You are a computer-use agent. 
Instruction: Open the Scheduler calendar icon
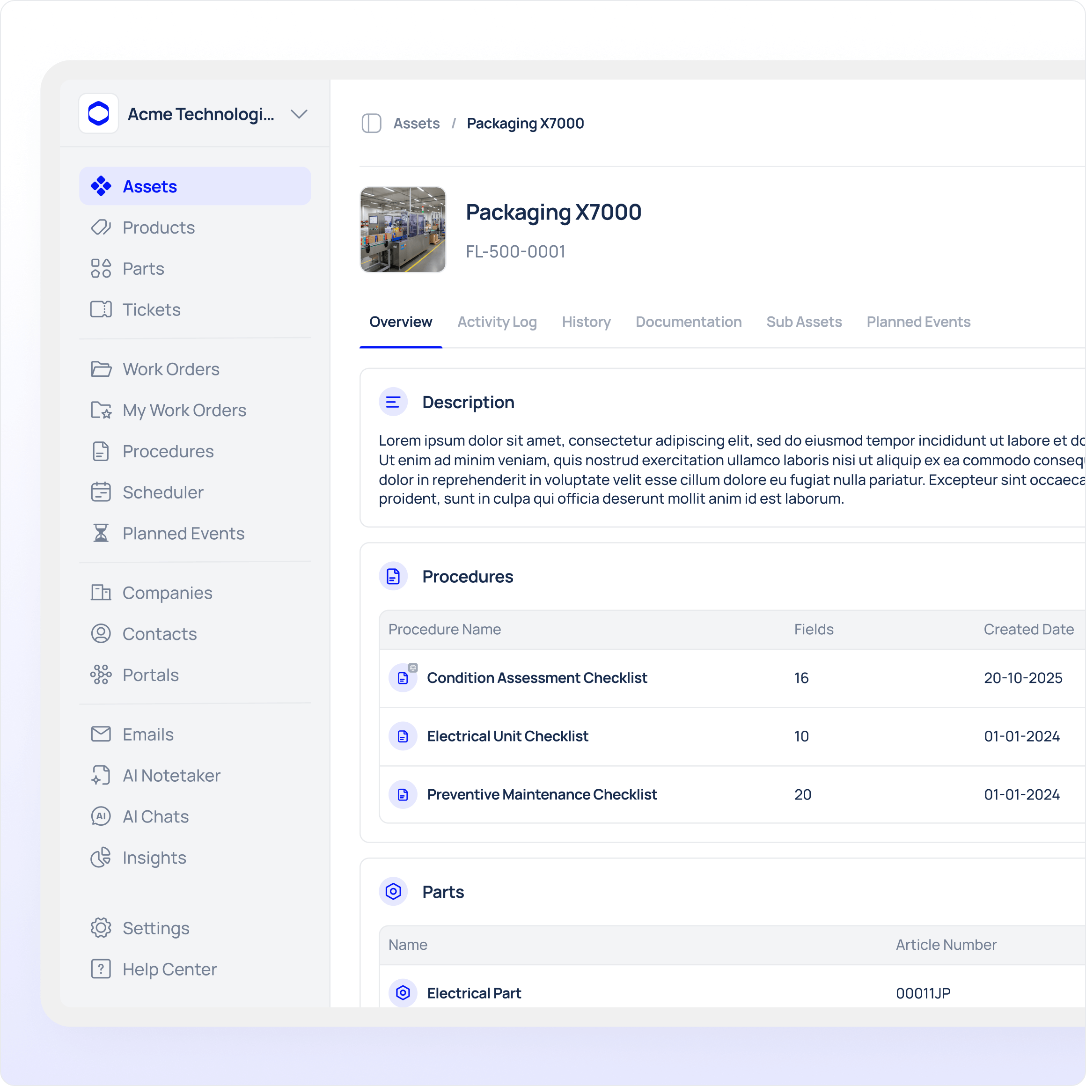coord(101,492)
